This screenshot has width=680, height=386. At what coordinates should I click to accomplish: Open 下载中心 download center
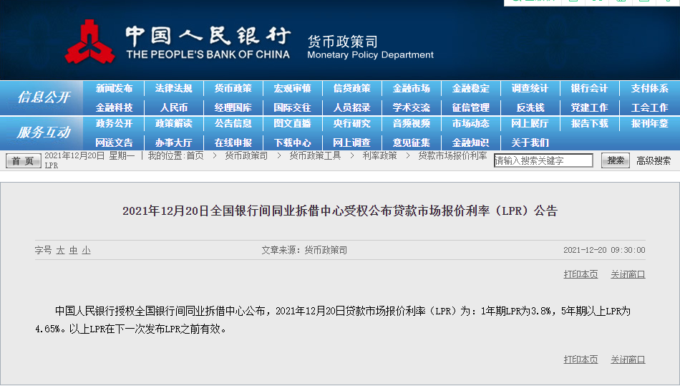point(292,143)
